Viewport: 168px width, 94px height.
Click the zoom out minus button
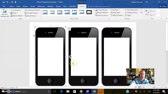pyautogui.click(x=146, y=87)
